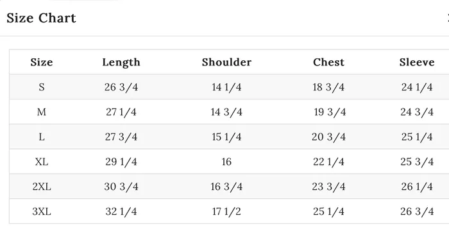Click the XL chest value 22 1/4
Screen dimensions: 449x234
(328, 162)
